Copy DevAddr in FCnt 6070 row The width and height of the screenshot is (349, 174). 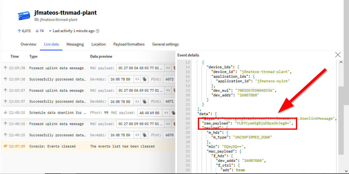pyautogui.click(x=145, y=135)
